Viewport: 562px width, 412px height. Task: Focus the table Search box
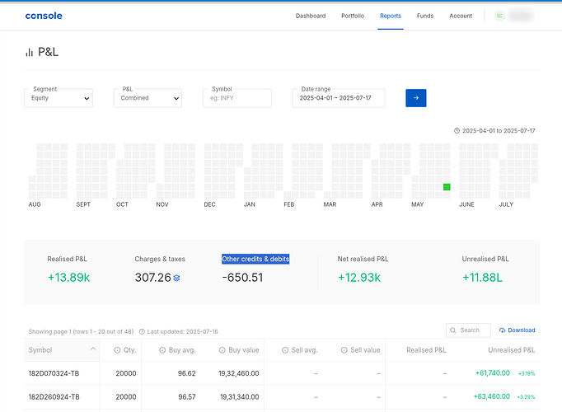468,330
